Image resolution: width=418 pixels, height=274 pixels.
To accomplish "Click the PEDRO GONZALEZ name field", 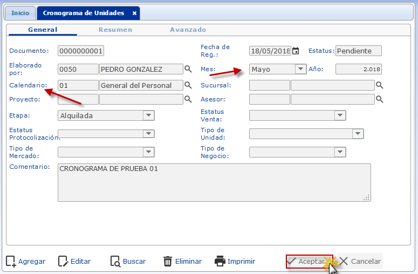I will (141, 69).
